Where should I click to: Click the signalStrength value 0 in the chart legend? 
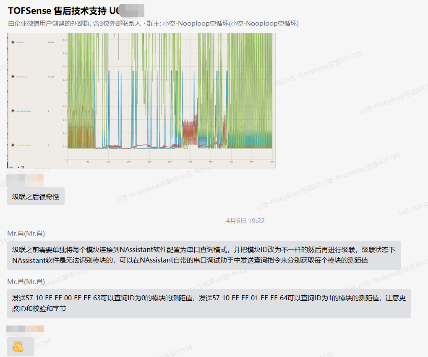[49, 145]
